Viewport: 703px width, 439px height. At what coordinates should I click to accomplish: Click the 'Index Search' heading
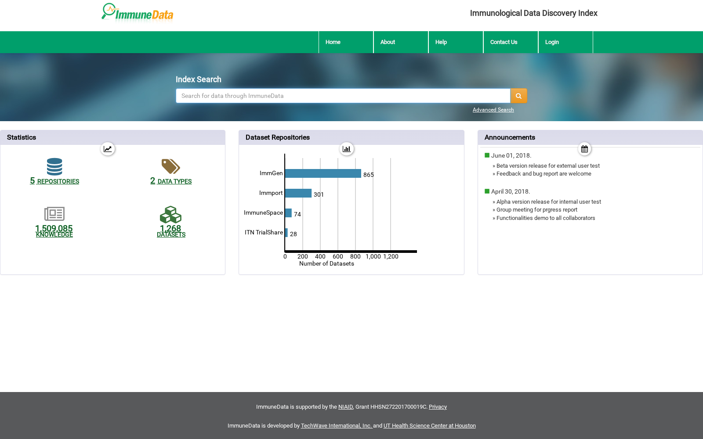point(199,79)
